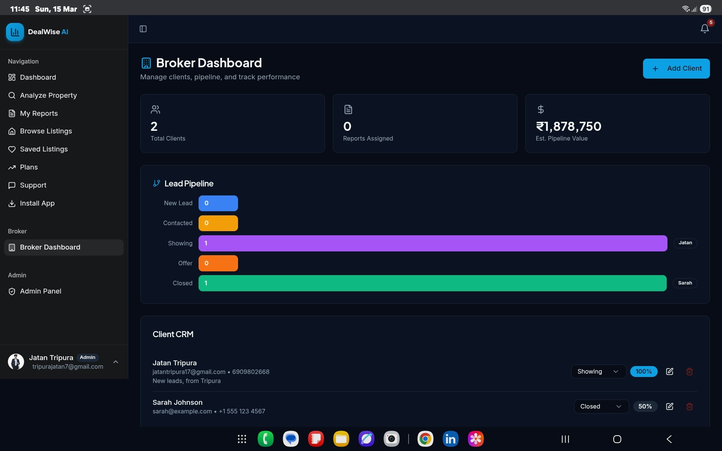Select the Analyze Property magnifier icon
The width and height of the screenshot is (722, 451).
pos(12,95)
